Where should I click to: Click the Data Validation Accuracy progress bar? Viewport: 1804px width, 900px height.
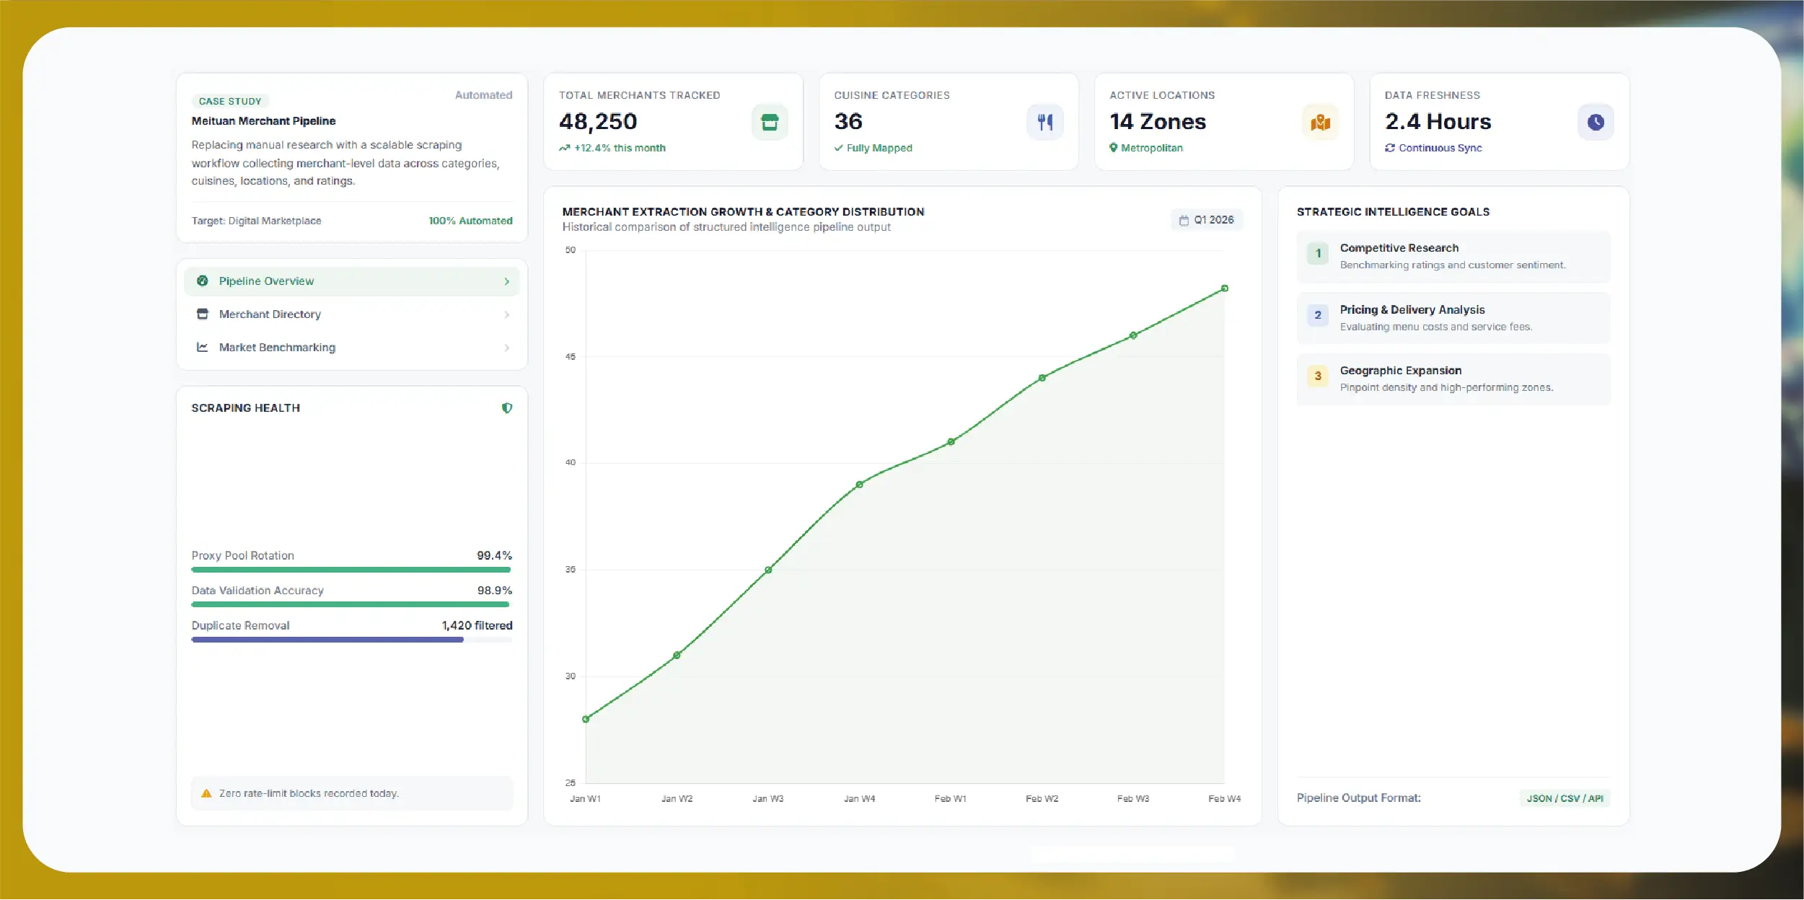(352, 604)
